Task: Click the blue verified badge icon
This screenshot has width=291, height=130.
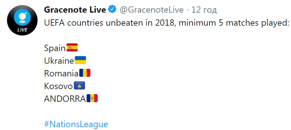Action: coord(112,9)
